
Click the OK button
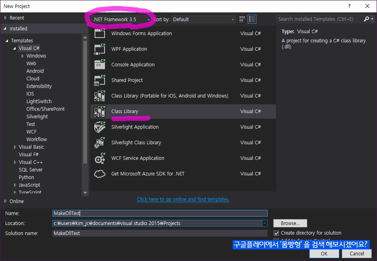coord(324,253)
